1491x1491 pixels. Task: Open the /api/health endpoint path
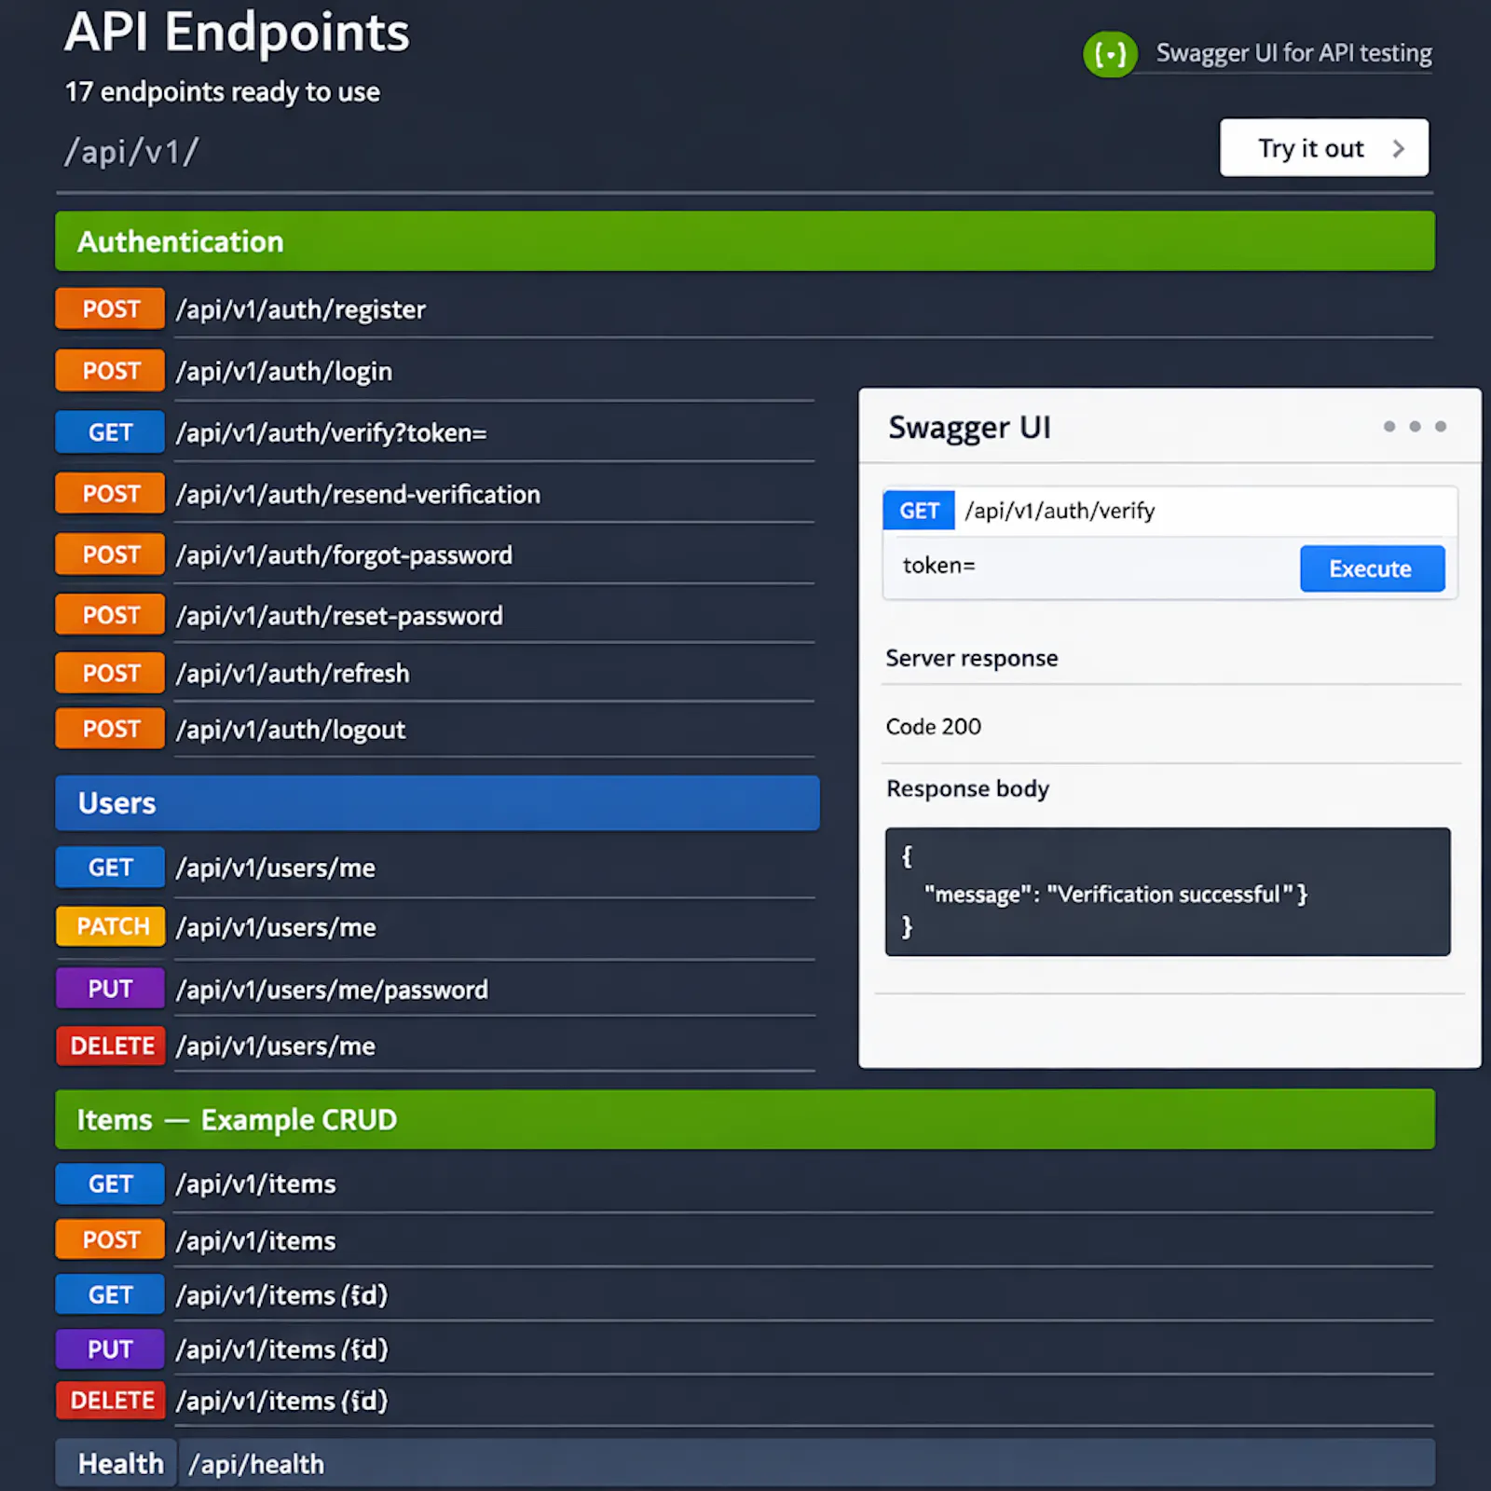point(257,1464)
